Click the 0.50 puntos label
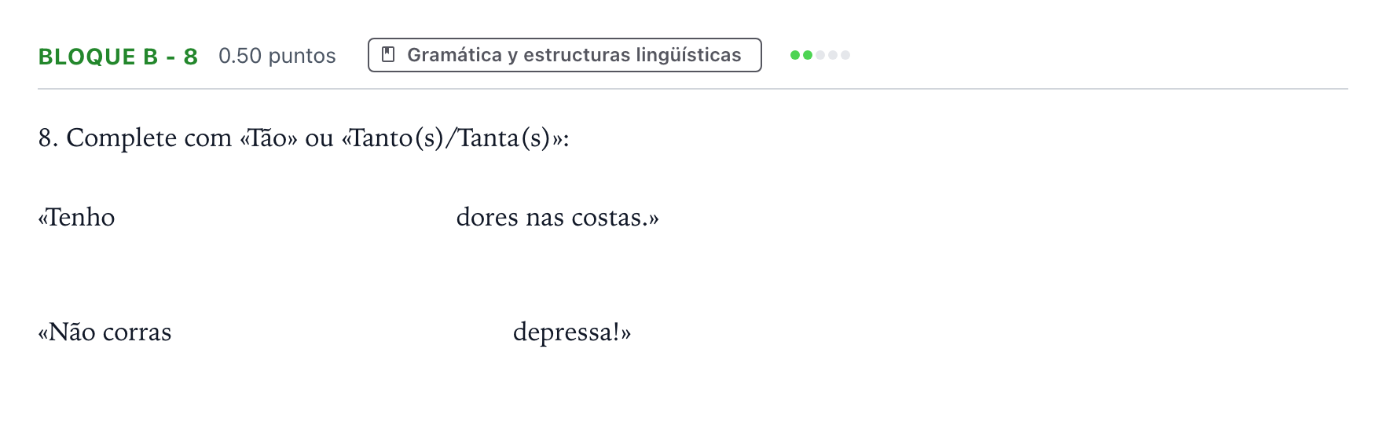Screen dimensions: 1386x437 point(277,56)
